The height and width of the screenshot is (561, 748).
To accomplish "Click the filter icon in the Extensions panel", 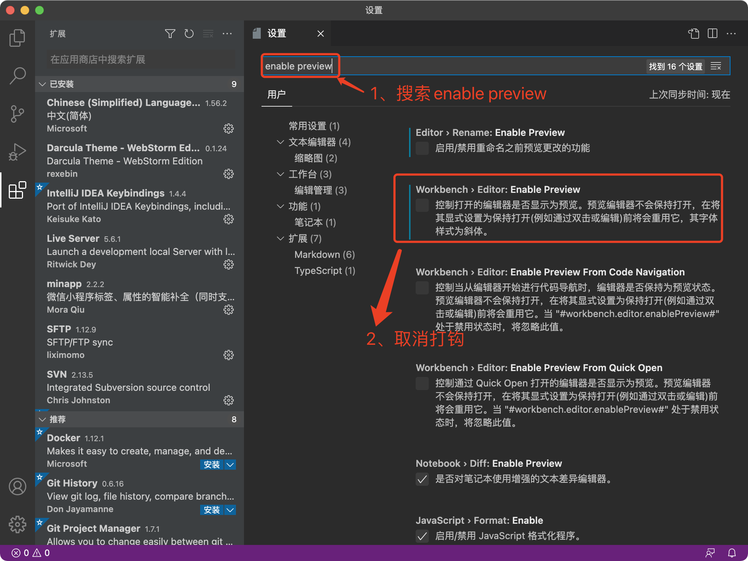I will click(170, 34).
